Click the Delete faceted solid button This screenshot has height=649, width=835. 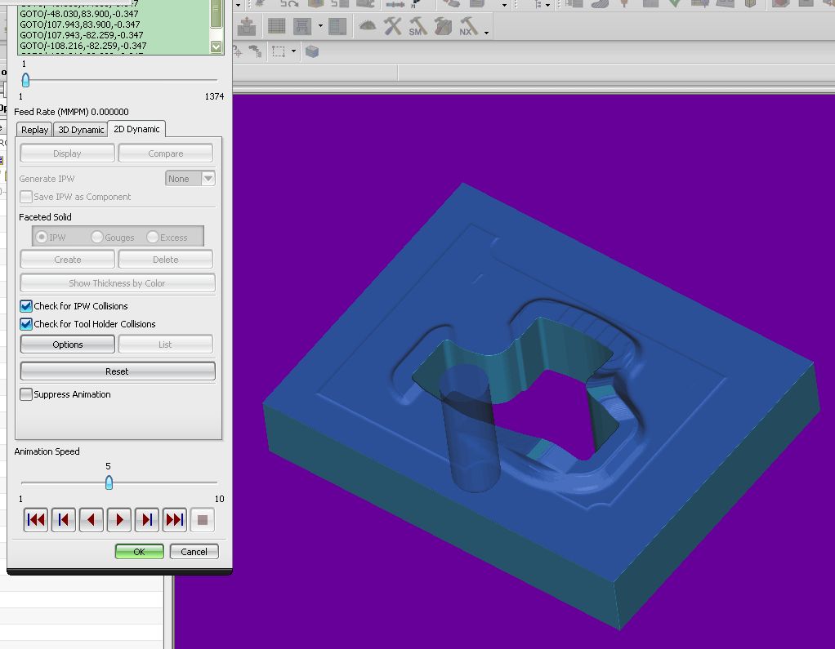[166, 260]
